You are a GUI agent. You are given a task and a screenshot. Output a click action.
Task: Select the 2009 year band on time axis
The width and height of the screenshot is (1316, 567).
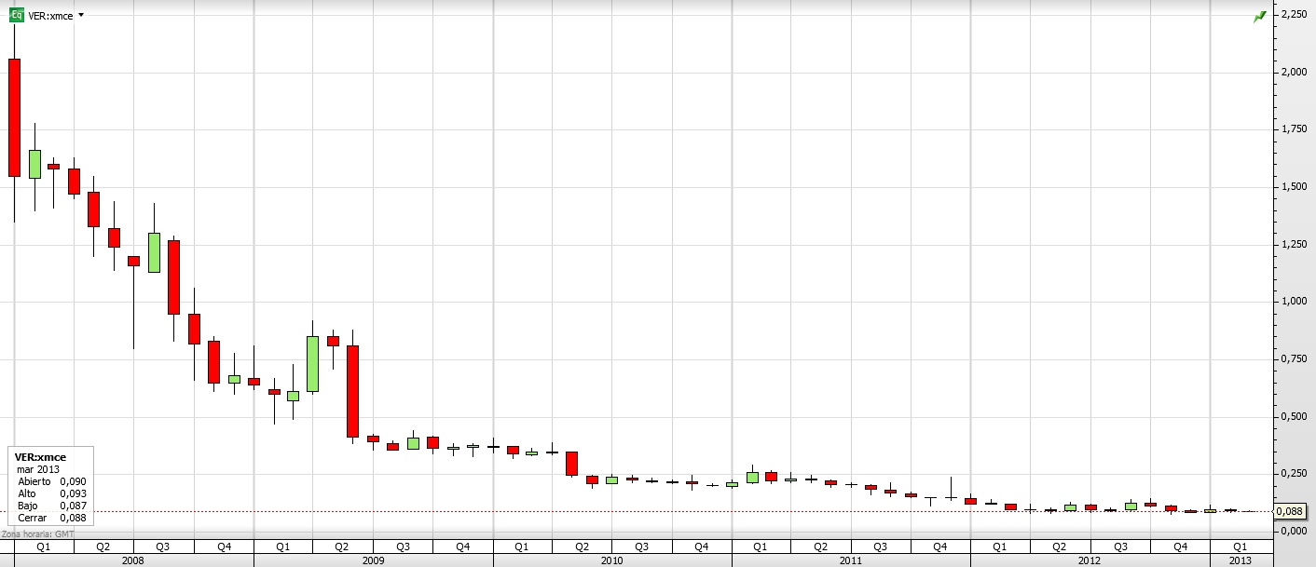point(373,560)
